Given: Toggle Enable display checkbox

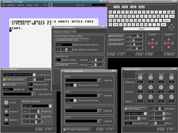Looking at the screenshot, I should (x=136, y=109).
